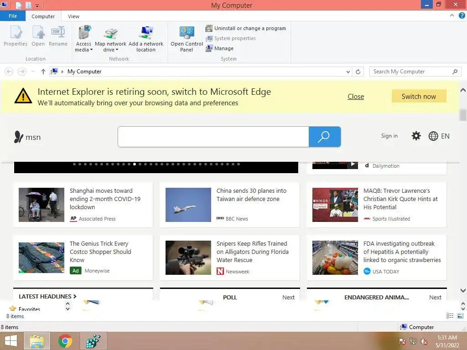Click the search magnifier in Explorer
This screenshot has width=467, height=350.
[455, 72]
